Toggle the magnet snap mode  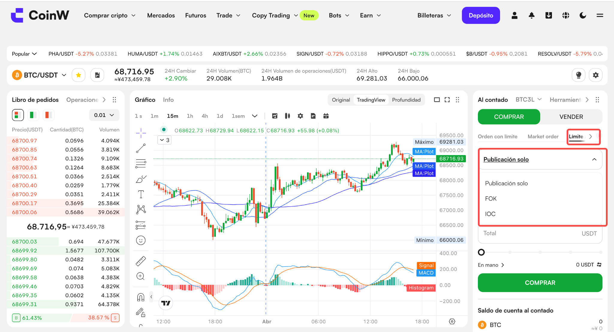(x=141, y=297)
